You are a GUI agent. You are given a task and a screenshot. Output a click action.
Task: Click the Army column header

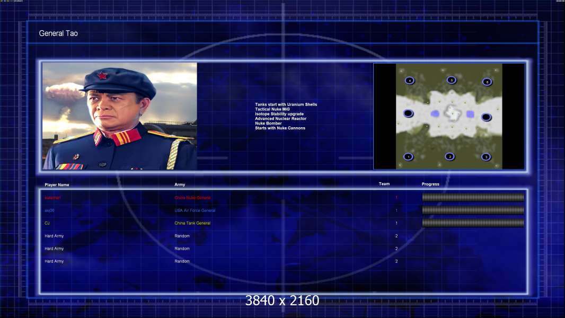coord(180,184)
